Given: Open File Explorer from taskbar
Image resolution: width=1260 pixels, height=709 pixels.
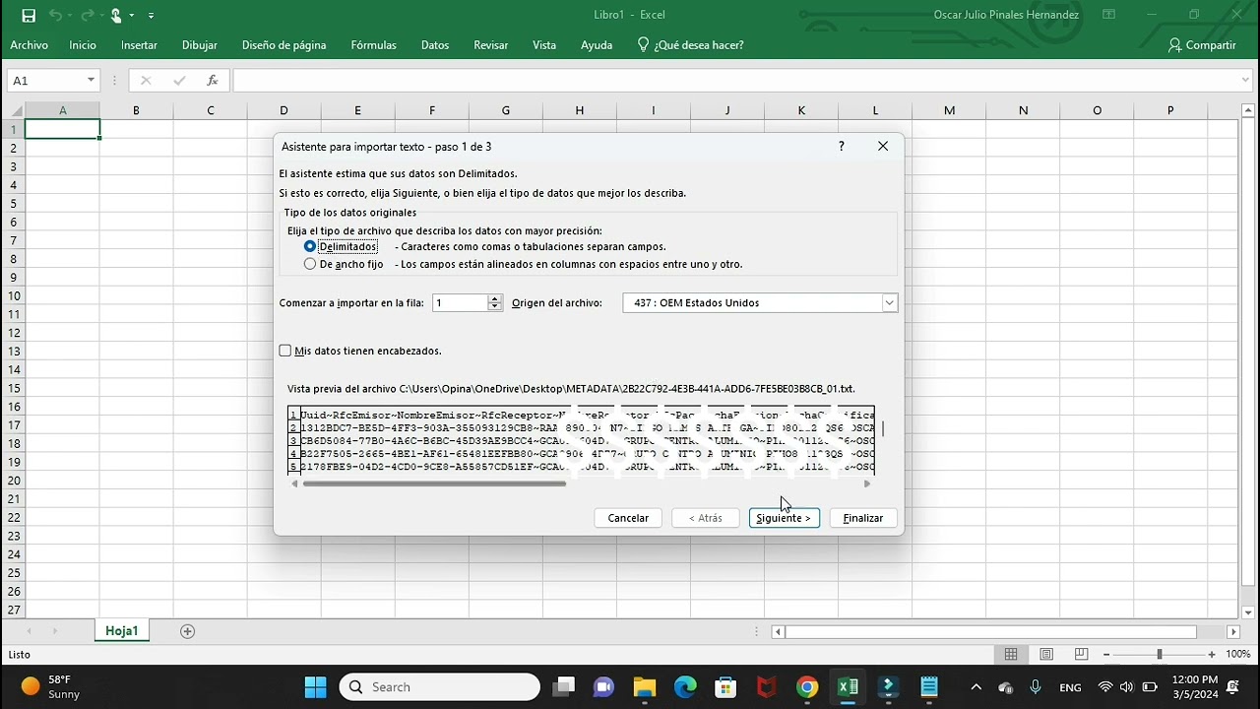Looking at the screenshot, I should (644, 687).
